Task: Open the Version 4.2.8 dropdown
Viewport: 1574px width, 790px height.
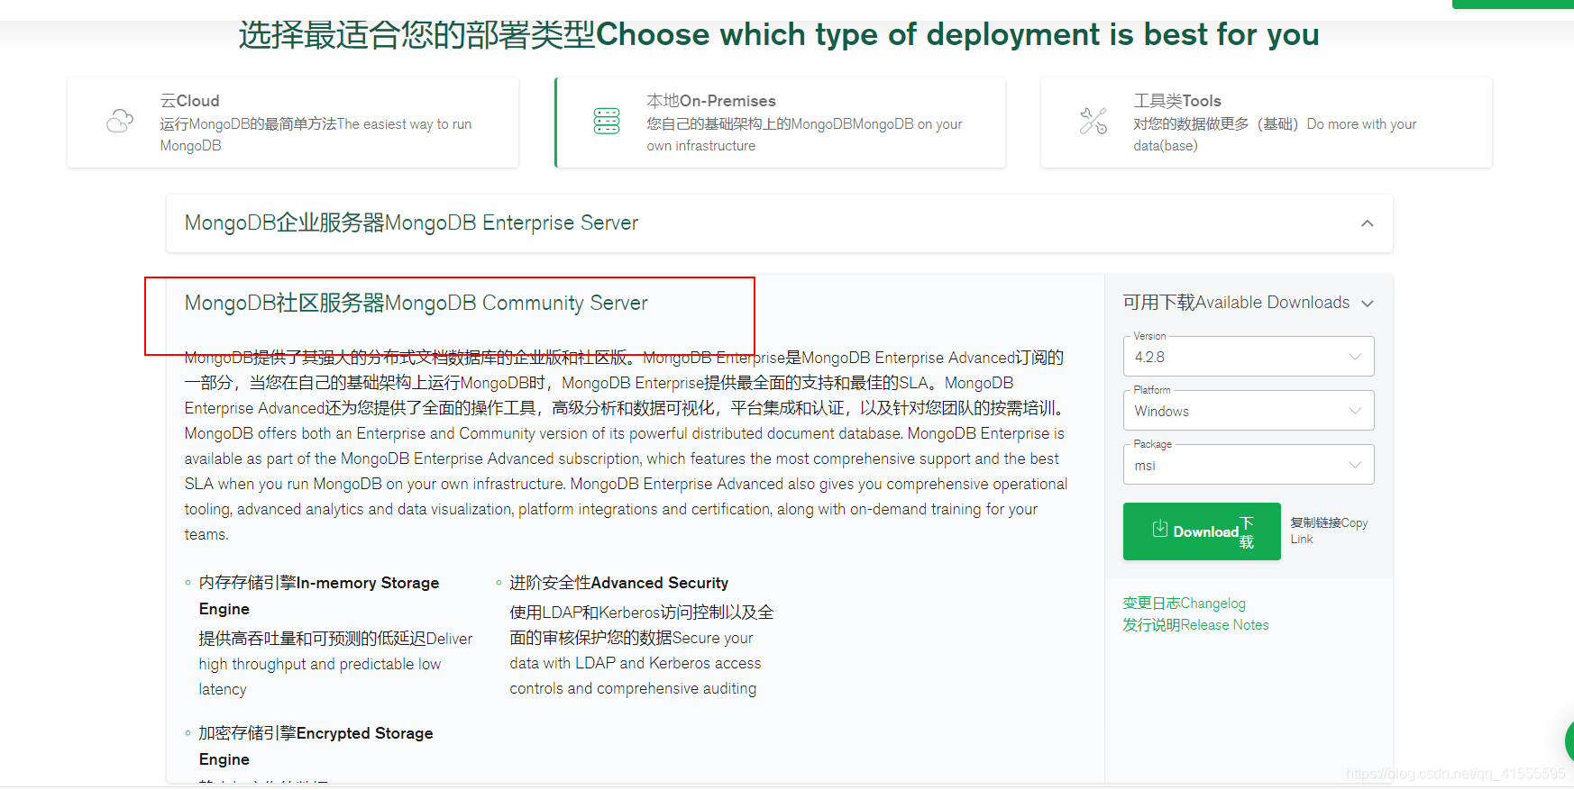Action: 1249,357
